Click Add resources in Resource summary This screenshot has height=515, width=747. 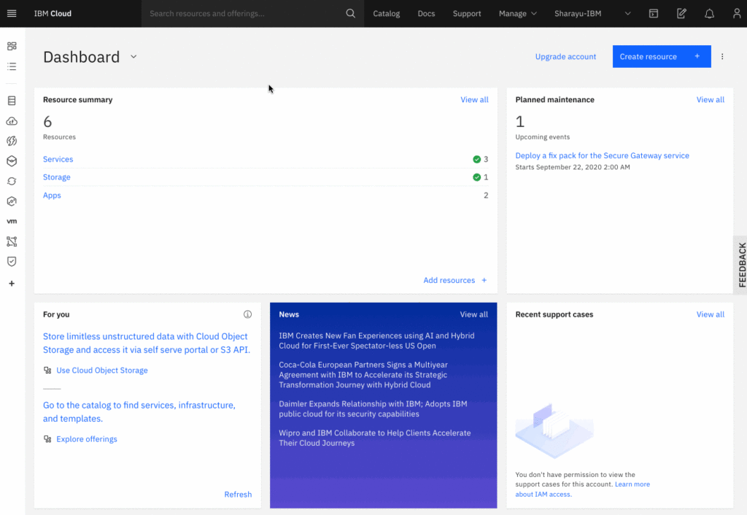[x=455, y=280]
